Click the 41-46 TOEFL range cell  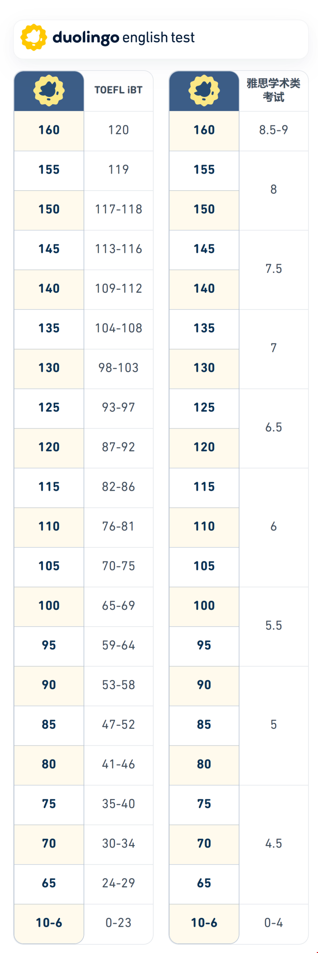118,764
